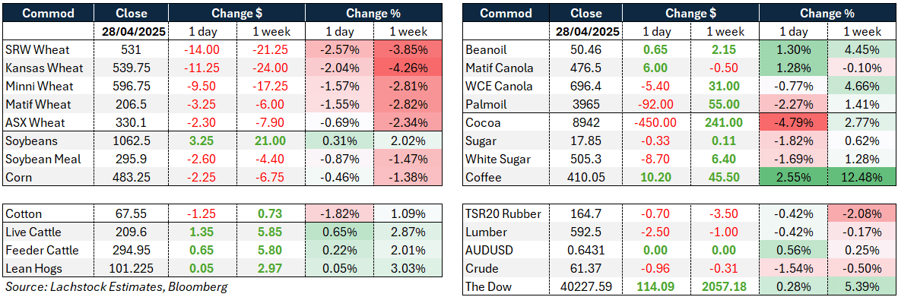Click the Lean Hogs close value 101.225
This screenshot has width=898, height=297.
coord(131,269)
